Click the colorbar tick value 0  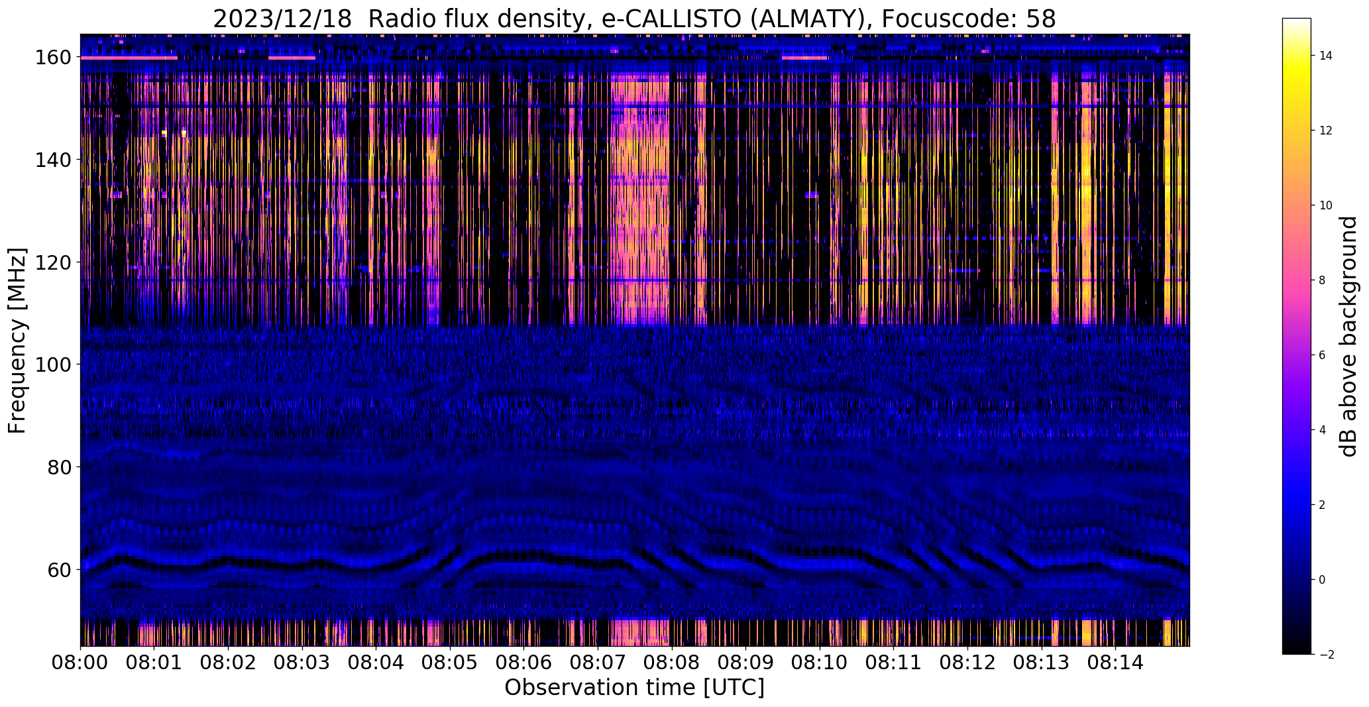1323,580
